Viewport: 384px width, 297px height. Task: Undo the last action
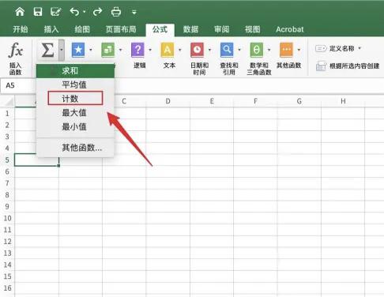(74, 12)
